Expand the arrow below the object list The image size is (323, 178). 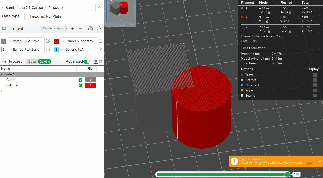tap(2, 91)
